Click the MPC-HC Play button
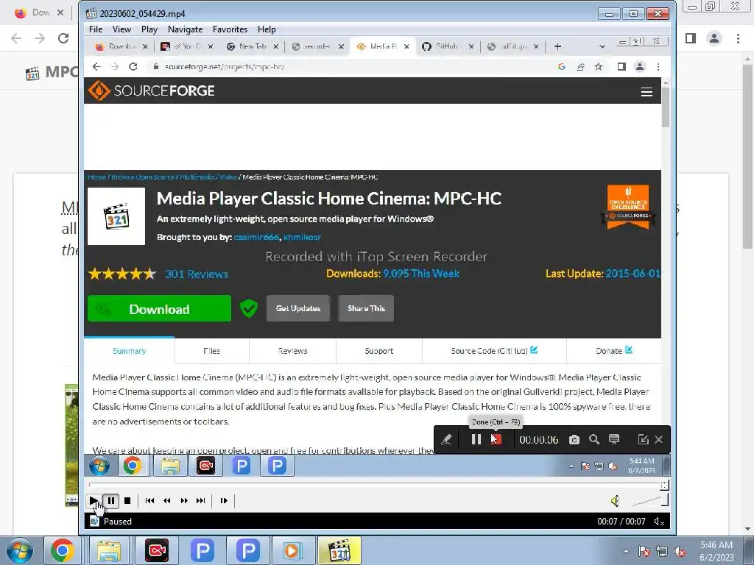The image size is (754, 565). [x=94, y=500]
